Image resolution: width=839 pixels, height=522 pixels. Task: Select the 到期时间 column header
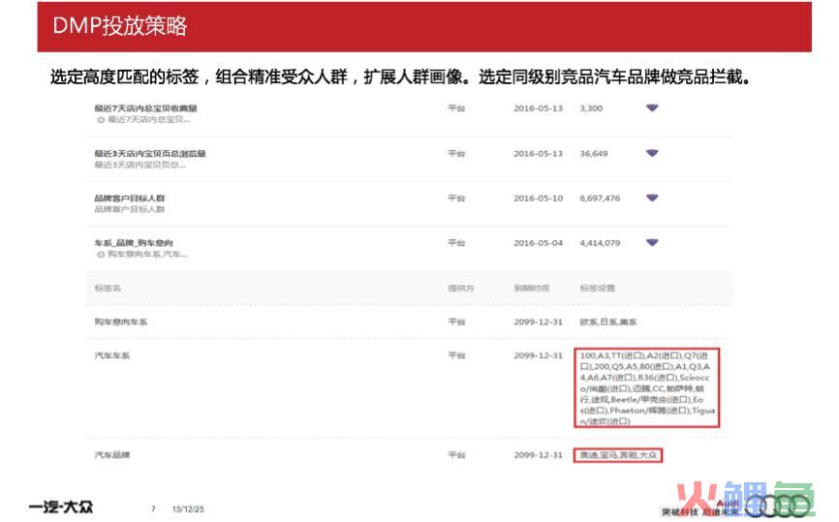point(531,289)
